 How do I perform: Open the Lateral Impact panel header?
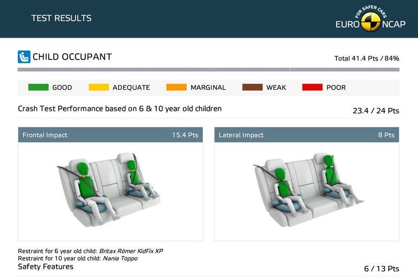point(307,135)
